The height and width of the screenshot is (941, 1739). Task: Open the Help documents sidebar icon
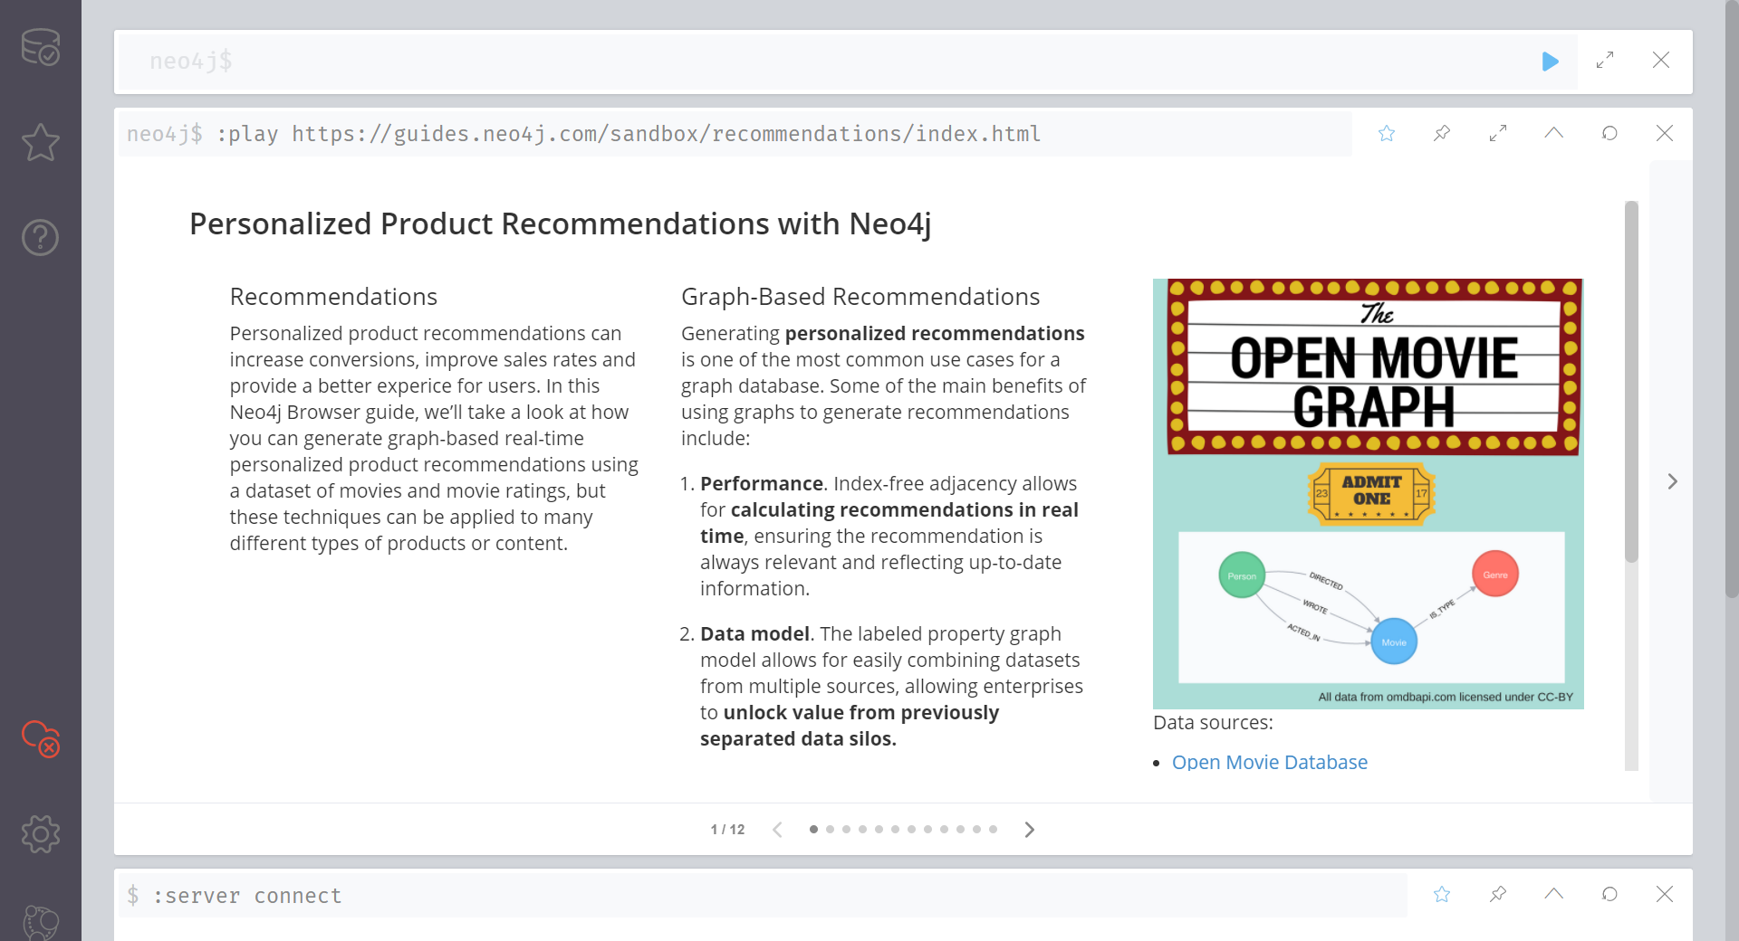(x=40, y=238)
